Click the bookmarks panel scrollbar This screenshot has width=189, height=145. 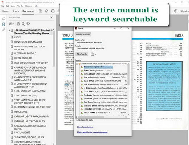(54, 48)
